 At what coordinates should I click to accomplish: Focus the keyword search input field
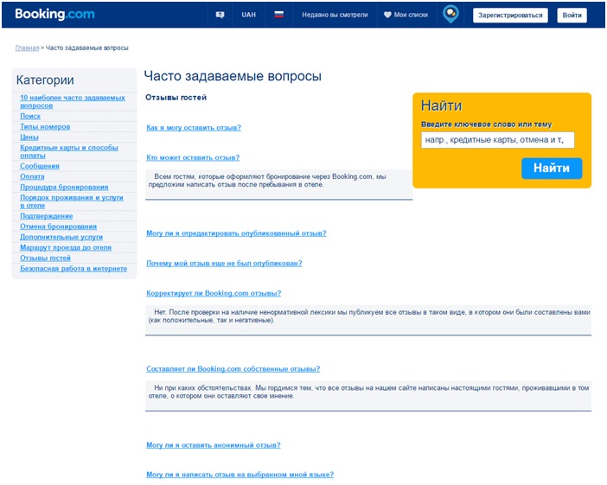497,140
